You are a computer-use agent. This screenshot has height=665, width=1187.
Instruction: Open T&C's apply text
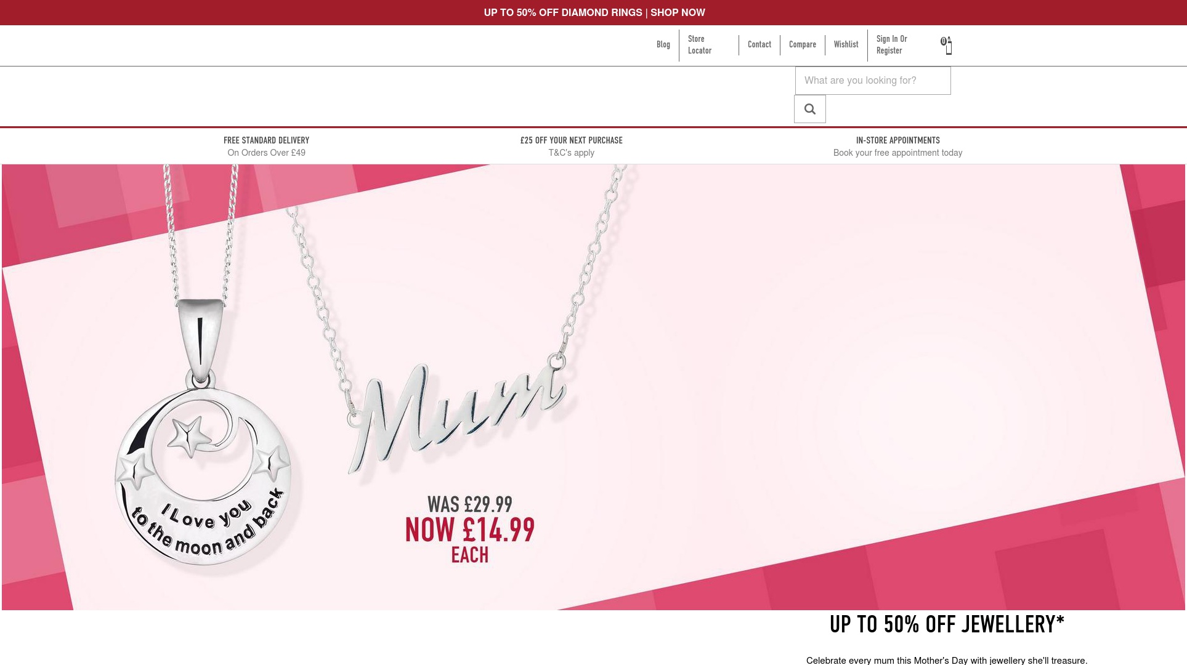pyautogui.click(x=571, y=153)
